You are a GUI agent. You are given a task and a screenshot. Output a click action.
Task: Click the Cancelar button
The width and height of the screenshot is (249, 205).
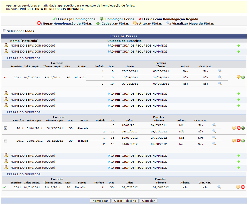coord(148,201)
